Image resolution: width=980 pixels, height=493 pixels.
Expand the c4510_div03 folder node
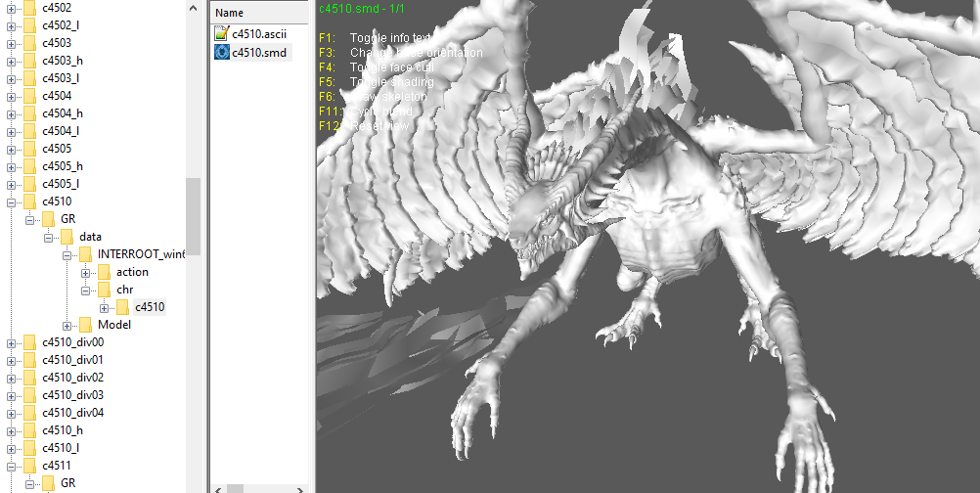point(11,395)
